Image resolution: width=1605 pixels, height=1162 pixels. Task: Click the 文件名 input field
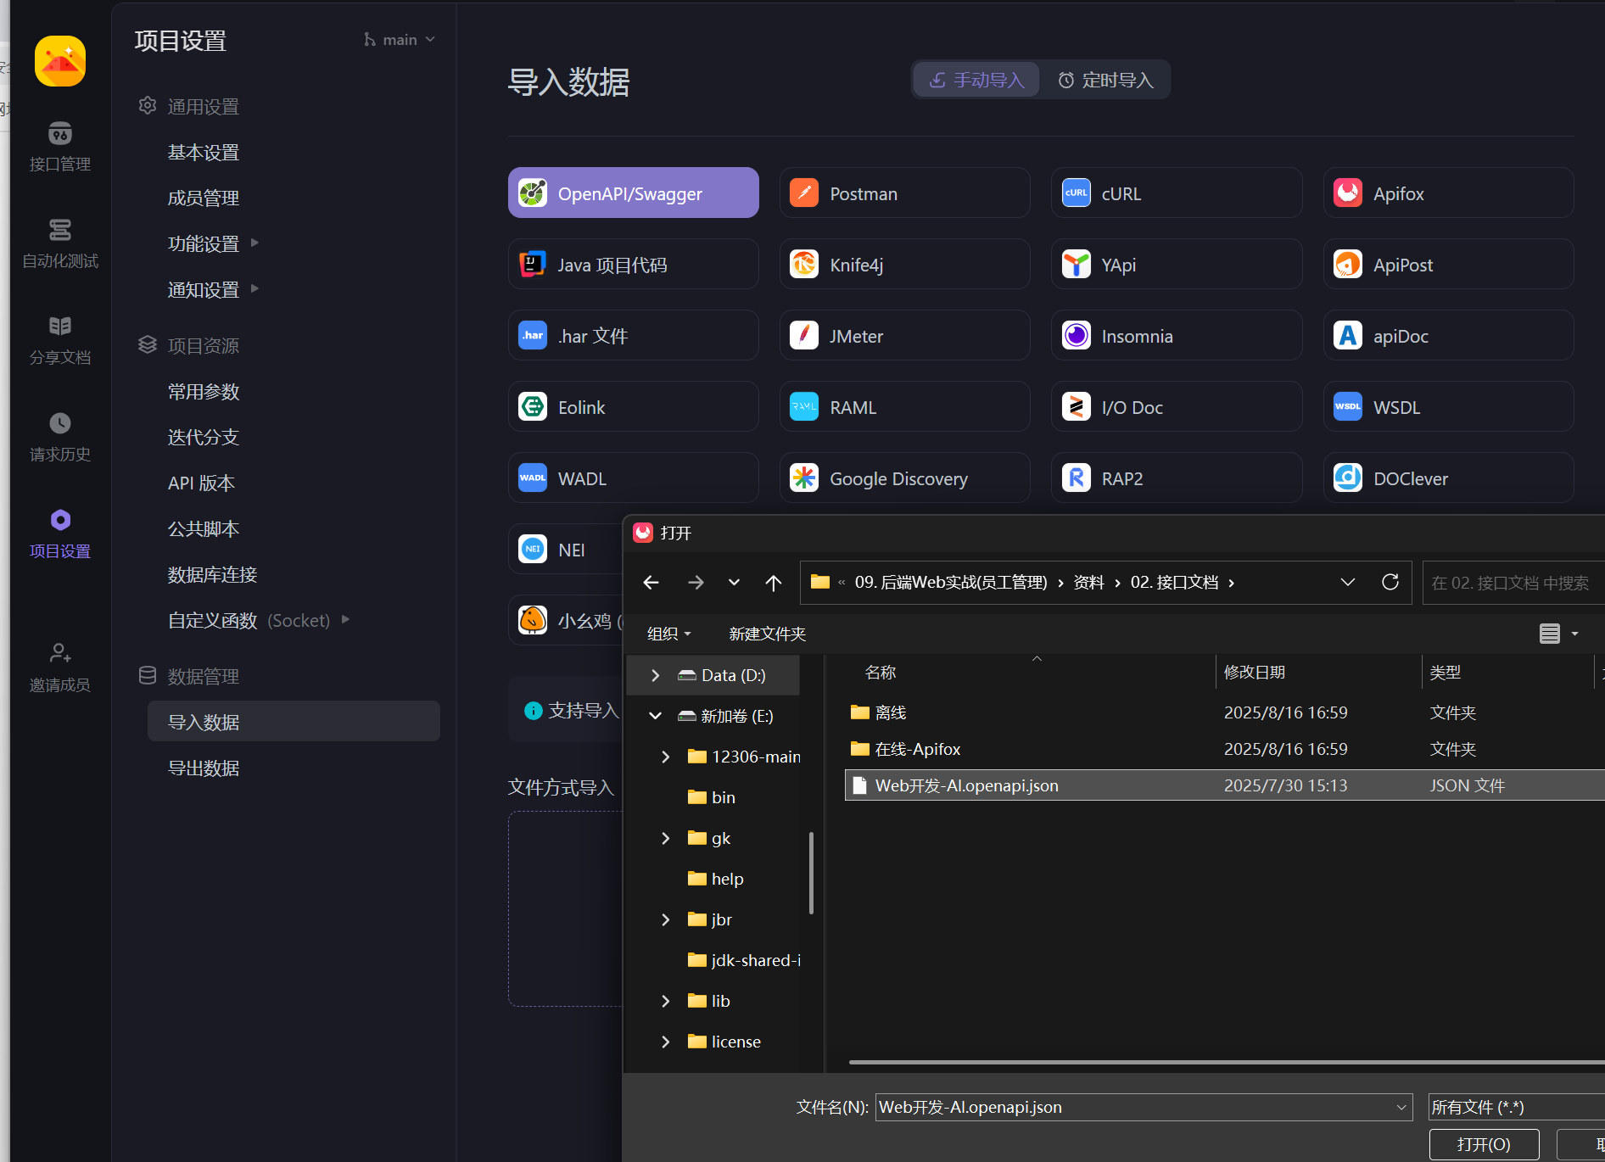coord(1133,1107)
